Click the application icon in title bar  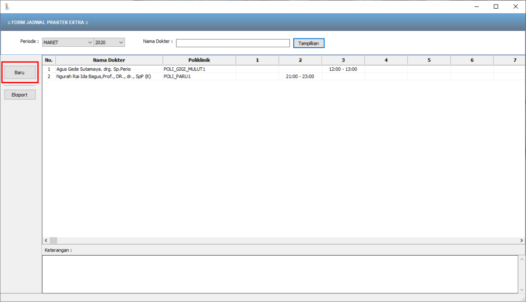[x=7, y=7]
